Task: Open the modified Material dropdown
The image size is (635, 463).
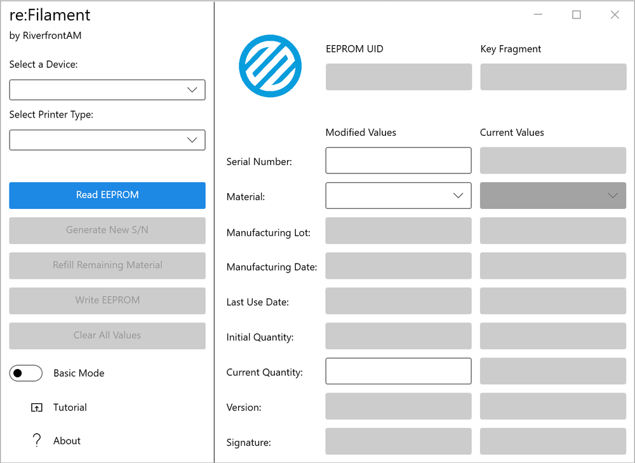Action: click(398, 196)
